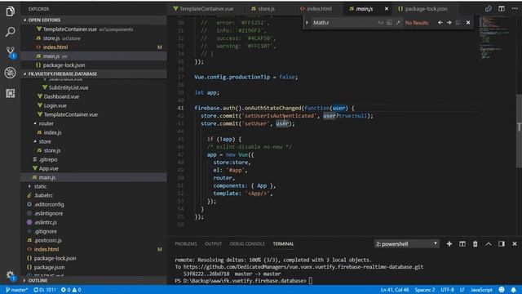The image size is (522, 294).
Task: Click the open changes editor icon
Action: point(489,9)
